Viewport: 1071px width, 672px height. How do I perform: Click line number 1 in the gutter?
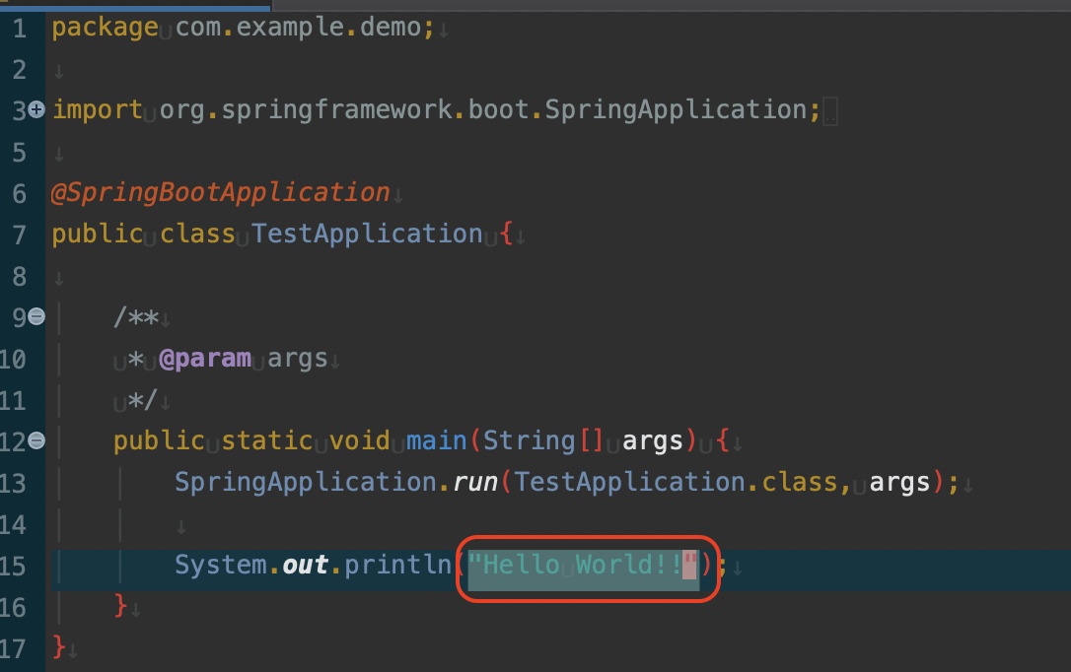click(x=19, y=29)
